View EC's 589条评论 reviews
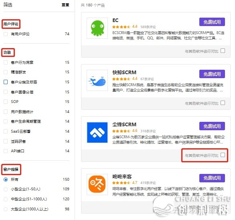The image size is (235, 220). (148, 27)
